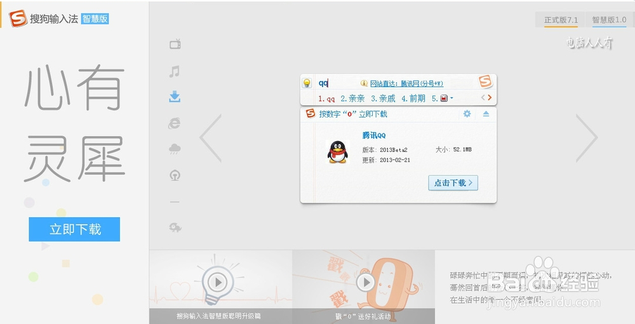Click the 电脑人人有 text

pyautogui.click(x=589, y=43)
